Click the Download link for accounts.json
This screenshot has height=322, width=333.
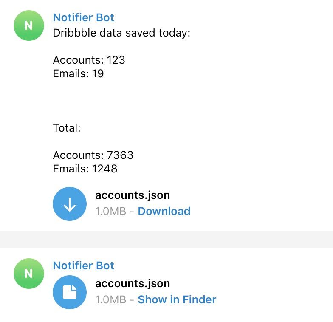click(164, 211)
